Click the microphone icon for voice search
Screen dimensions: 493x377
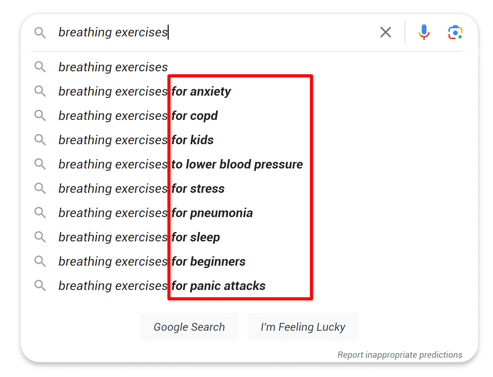coord(424,32)
